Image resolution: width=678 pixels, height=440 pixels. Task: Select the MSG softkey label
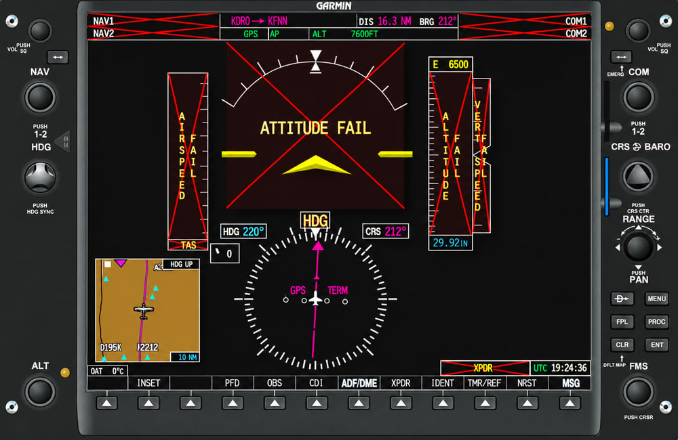click(570, 383)
